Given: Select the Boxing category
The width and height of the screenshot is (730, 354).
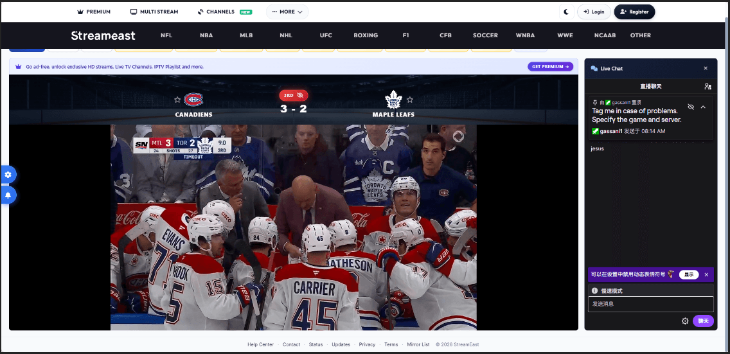Looking at the screenshot, I should click(366, 35).
